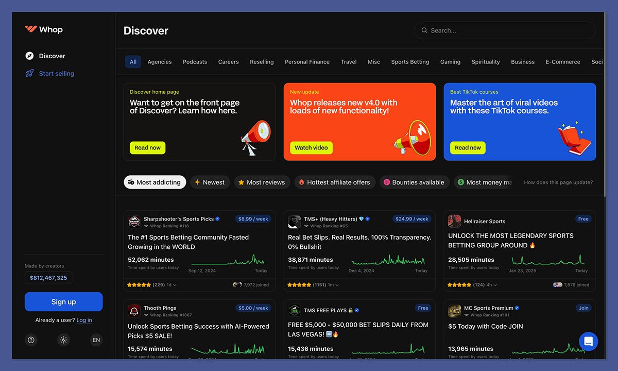Open the chat bubble in the corner

click(589, 341)
